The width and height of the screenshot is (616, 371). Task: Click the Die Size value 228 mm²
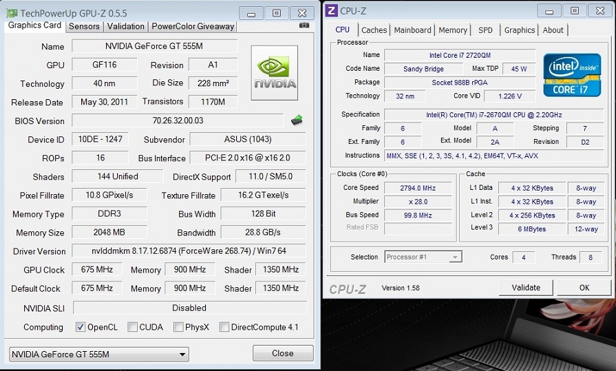click(213, 83)
